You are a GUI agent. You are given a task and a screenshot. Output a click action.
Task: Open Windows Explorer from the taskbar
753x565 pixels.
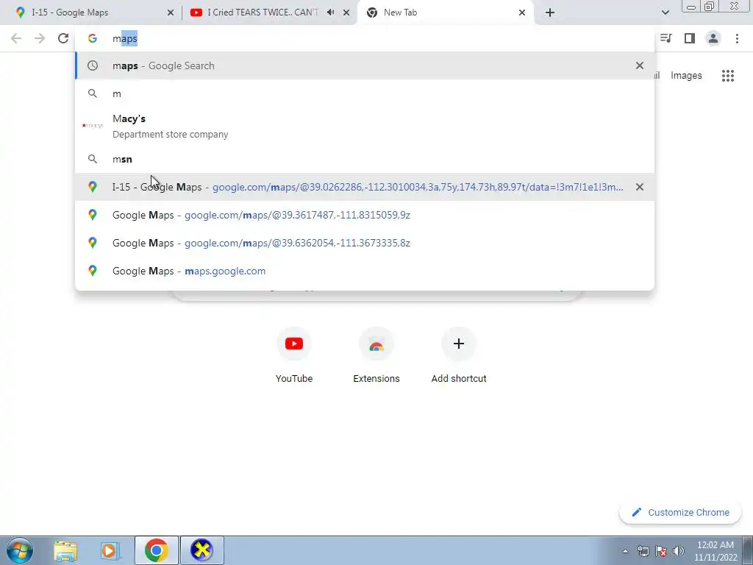(65, 550)
